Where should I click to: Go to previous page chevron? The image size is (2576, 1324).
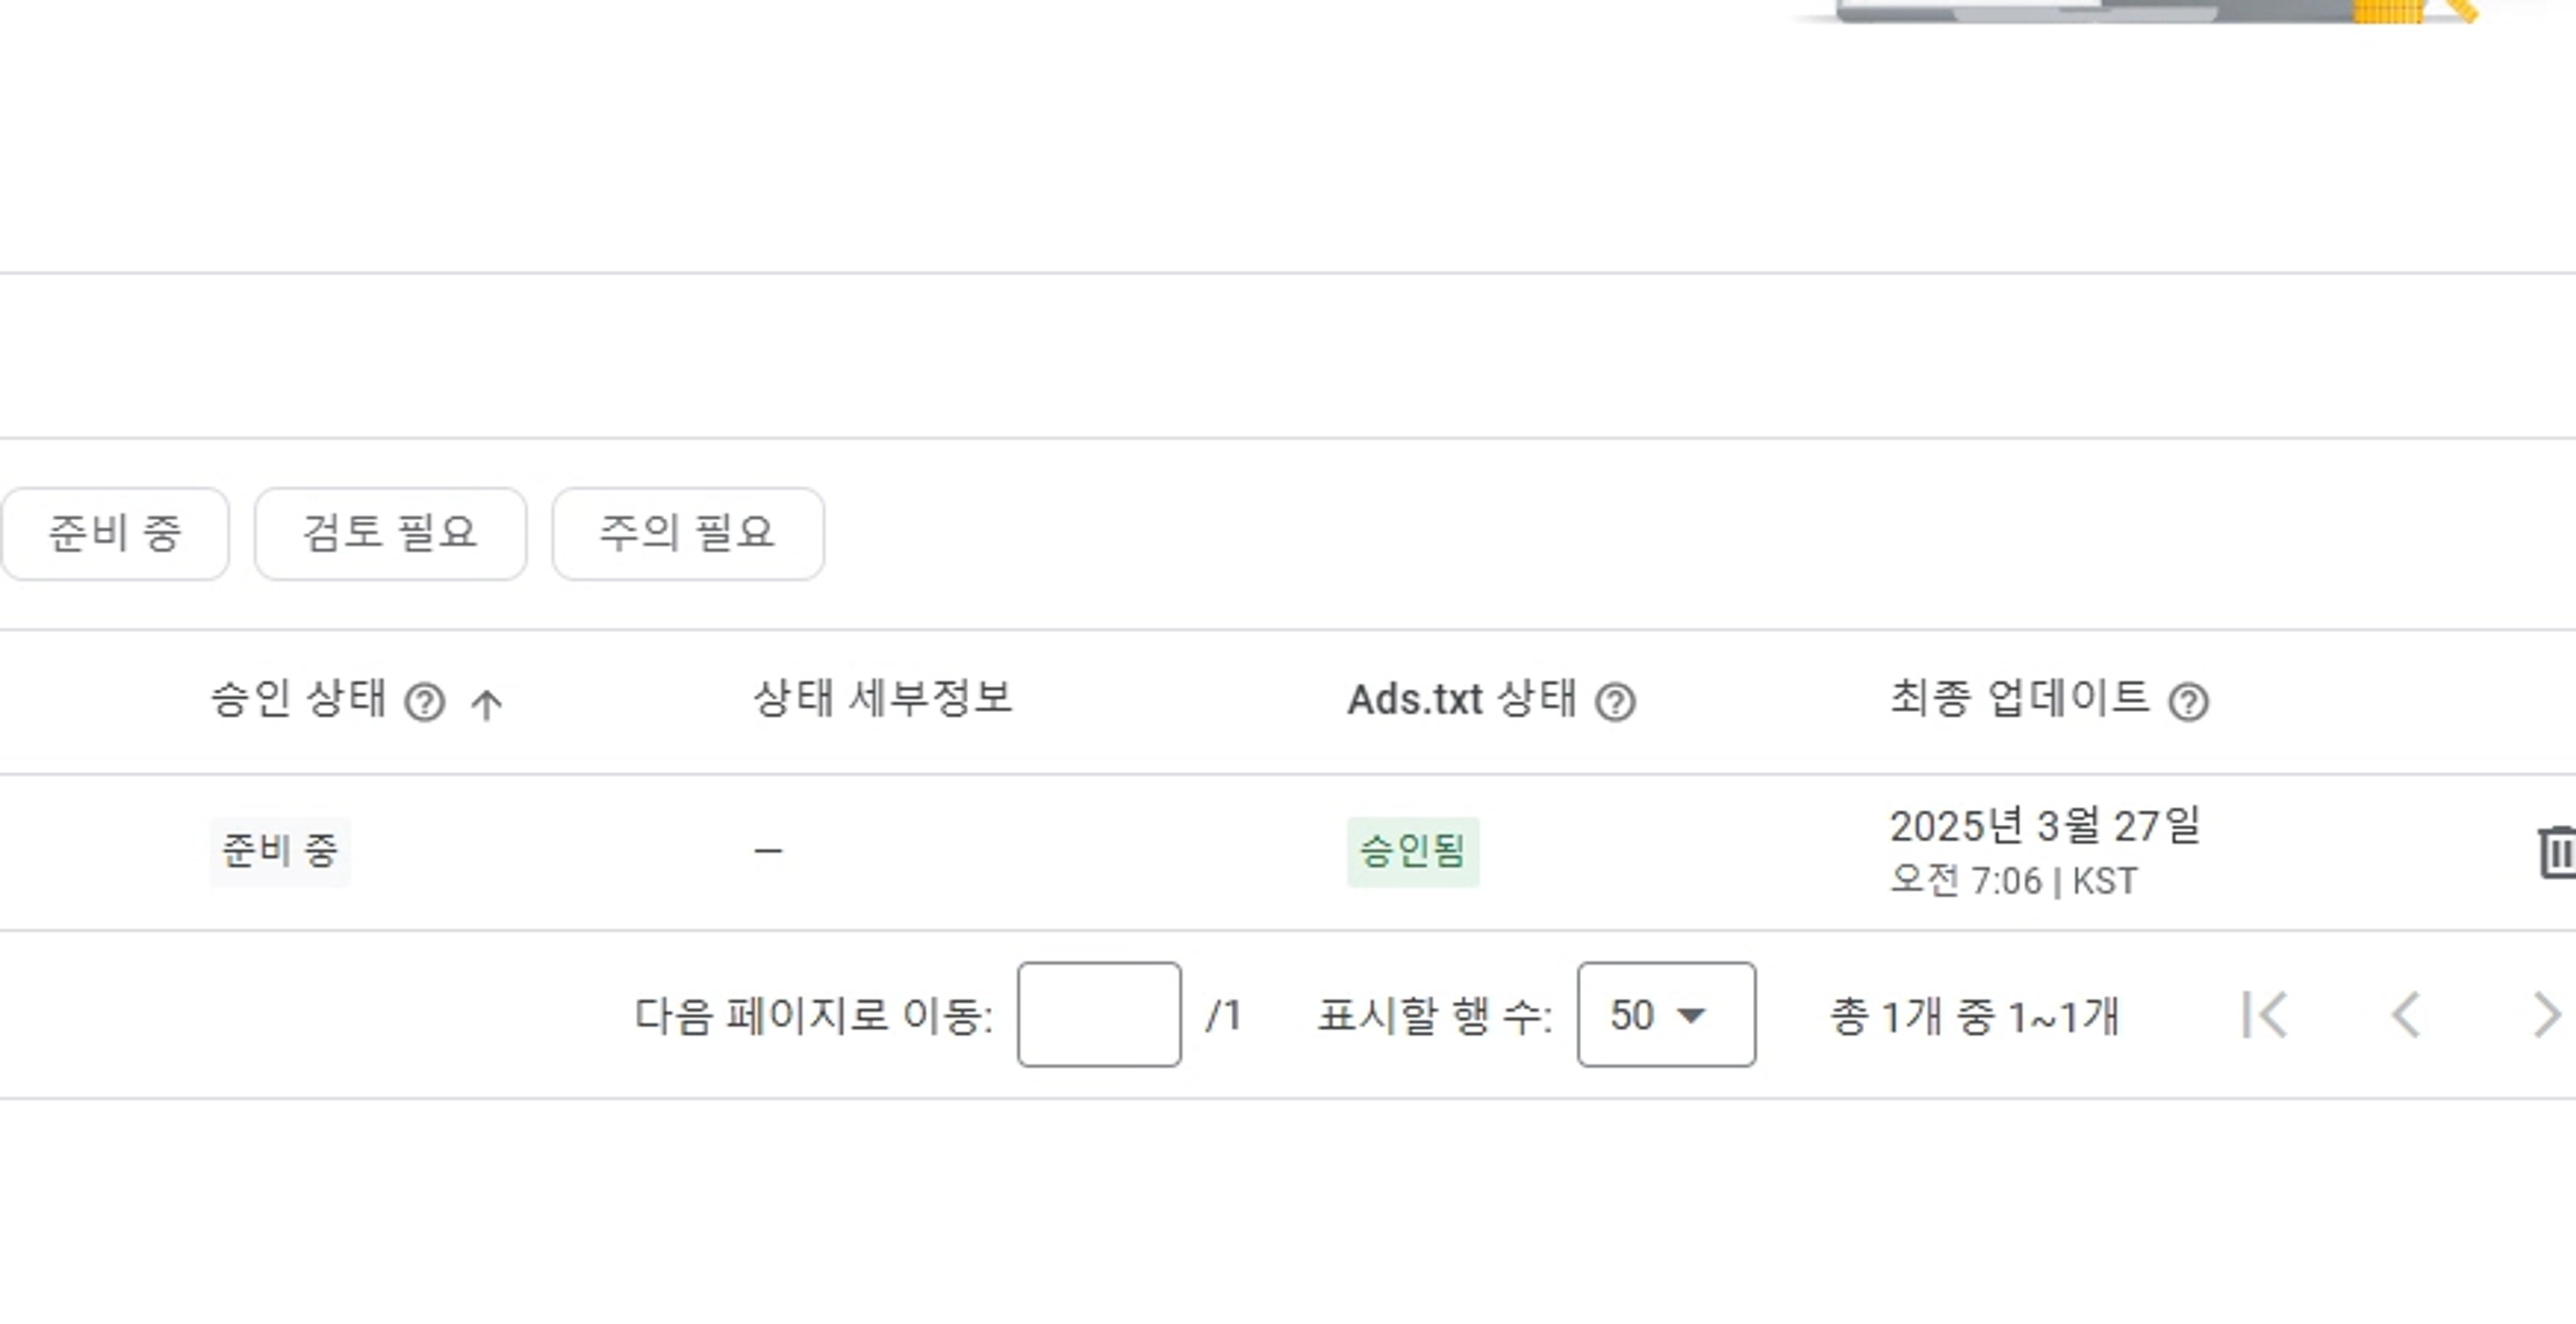coord(2405,1015)
